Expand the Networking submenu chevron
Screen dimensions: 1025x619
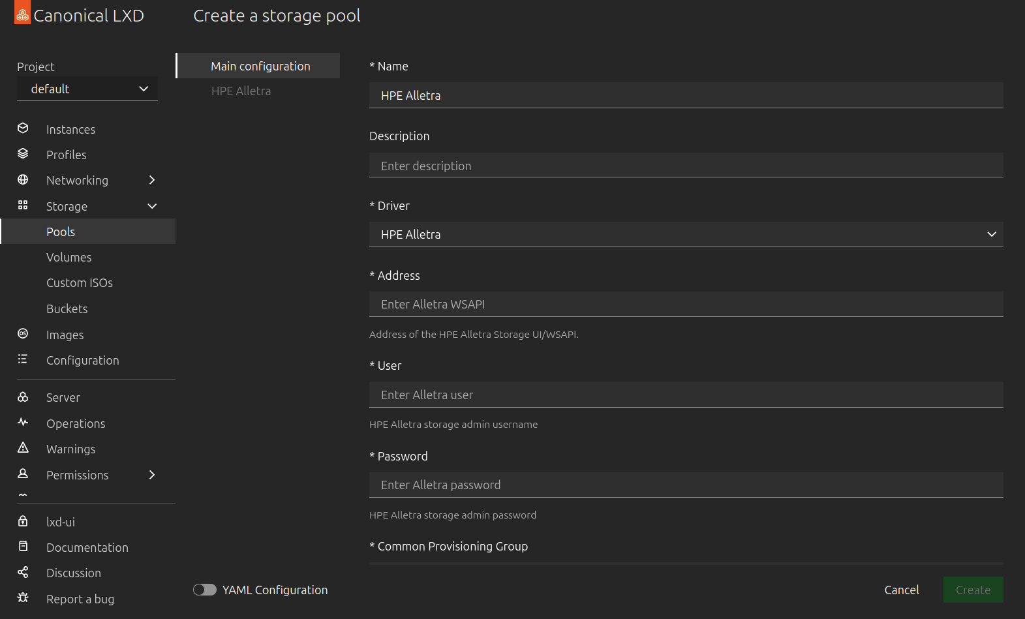[152, 180]
